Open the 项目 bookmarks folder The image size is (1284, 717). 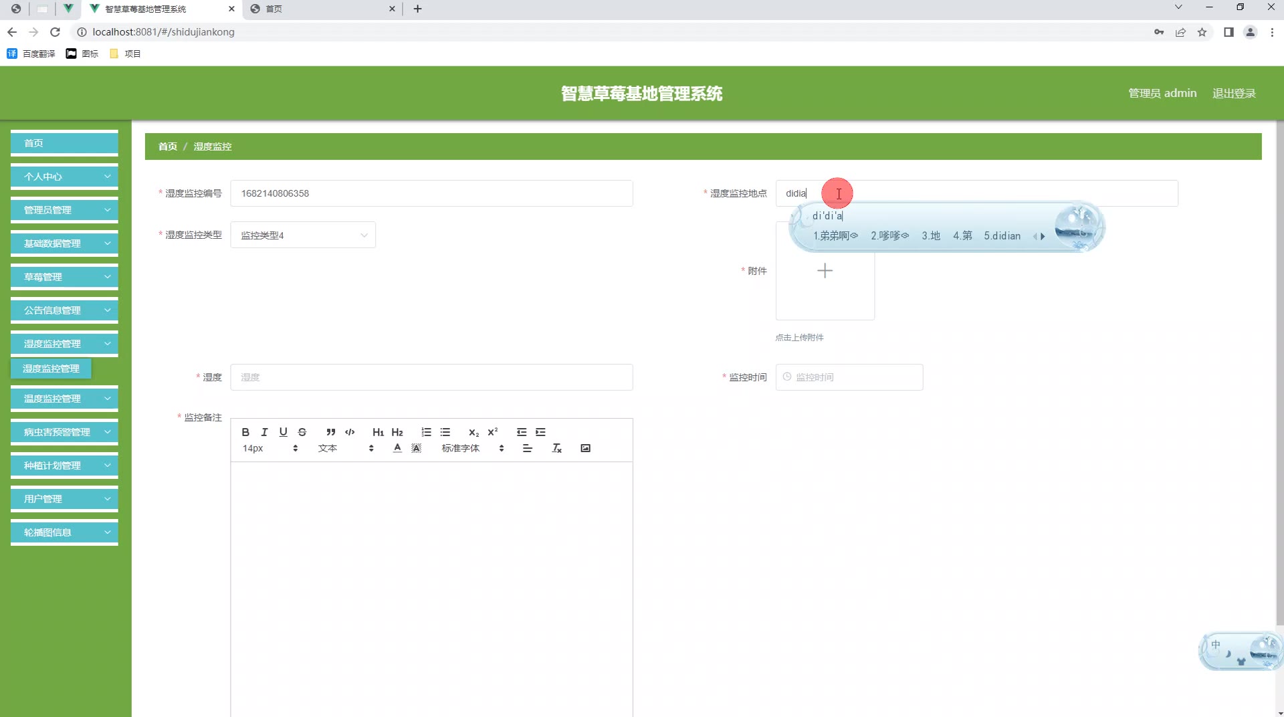coord(125,54)
